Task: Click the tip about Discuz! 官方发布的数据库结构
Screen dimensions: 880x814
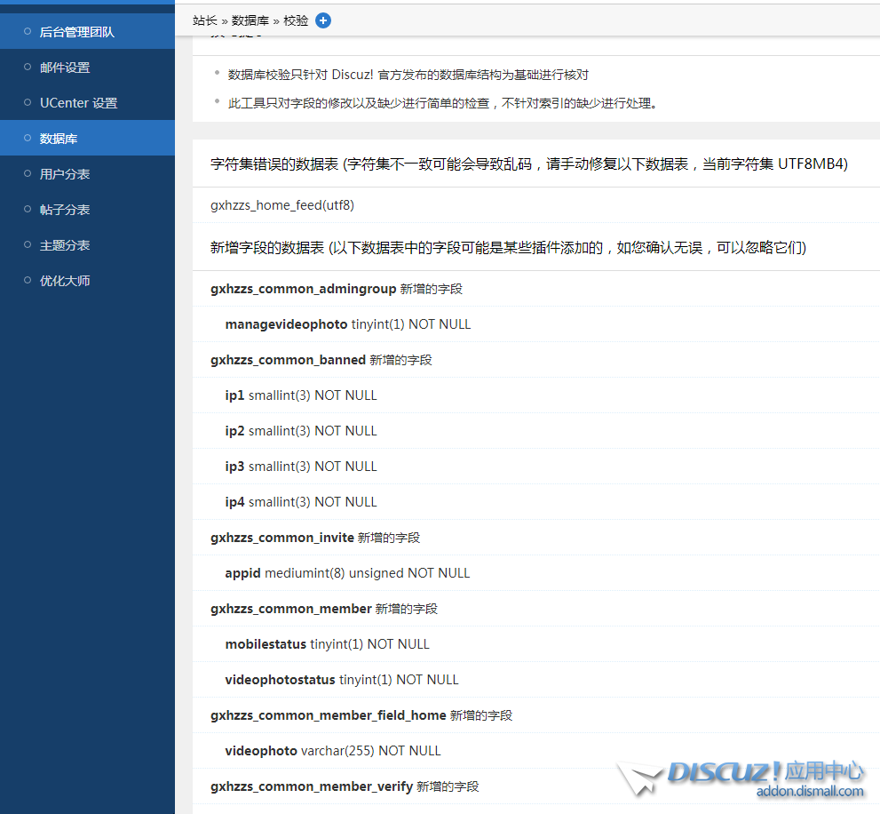Action: tap(408, 75)
